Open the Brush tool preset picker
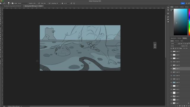The image size is (190, 107). 4,3
